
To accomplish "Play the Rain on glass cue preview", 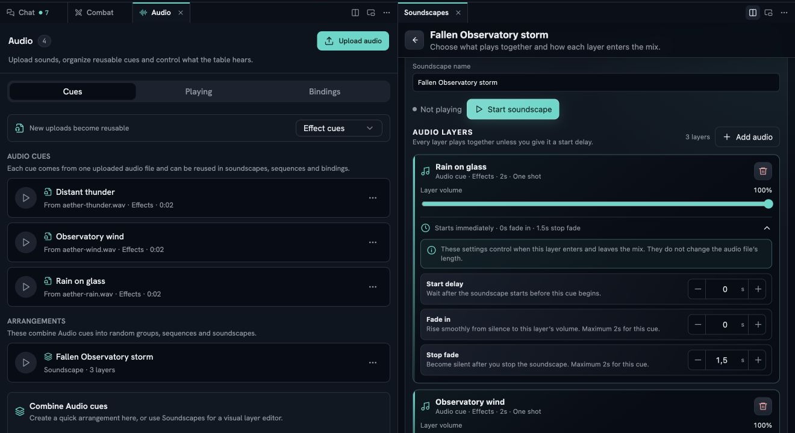I will pos(25,287).
